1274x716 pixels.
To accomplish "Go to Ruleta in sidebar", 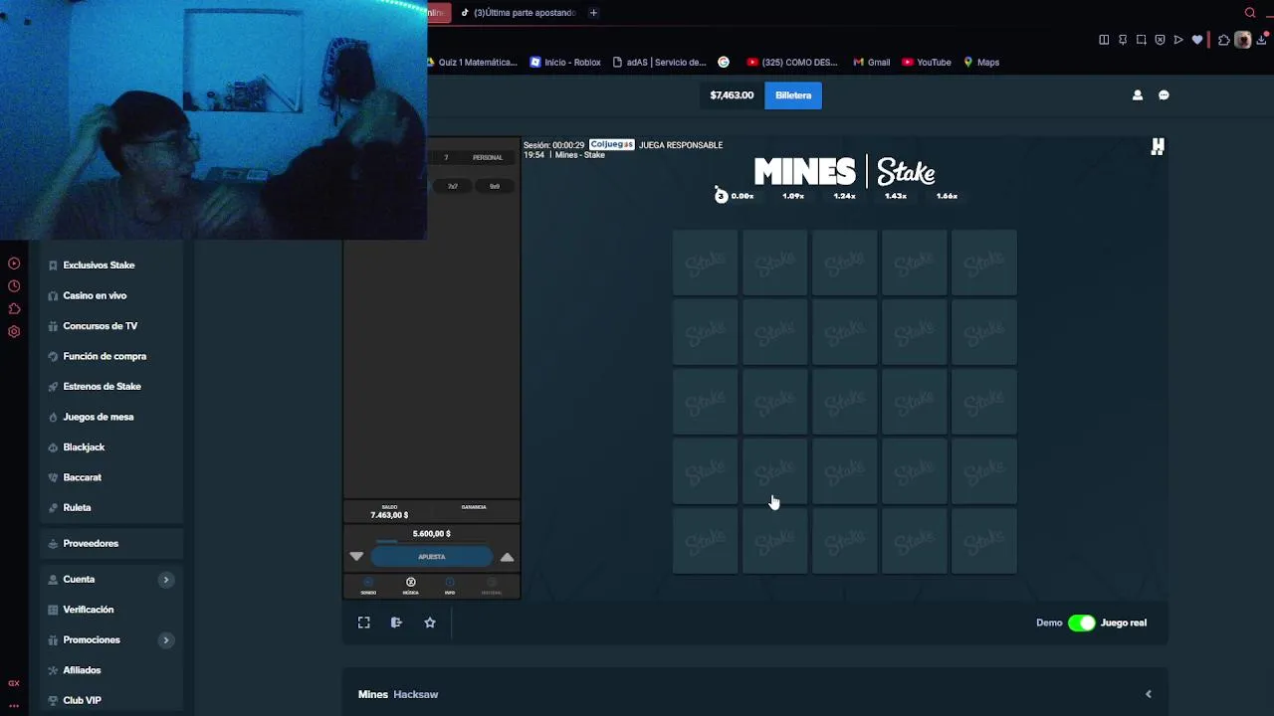I will [77, 508].
